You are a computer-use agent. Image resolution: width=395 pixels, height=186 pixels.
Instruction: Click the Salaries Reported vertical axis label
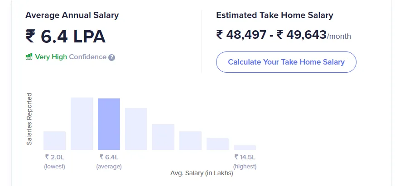[29, 119]
